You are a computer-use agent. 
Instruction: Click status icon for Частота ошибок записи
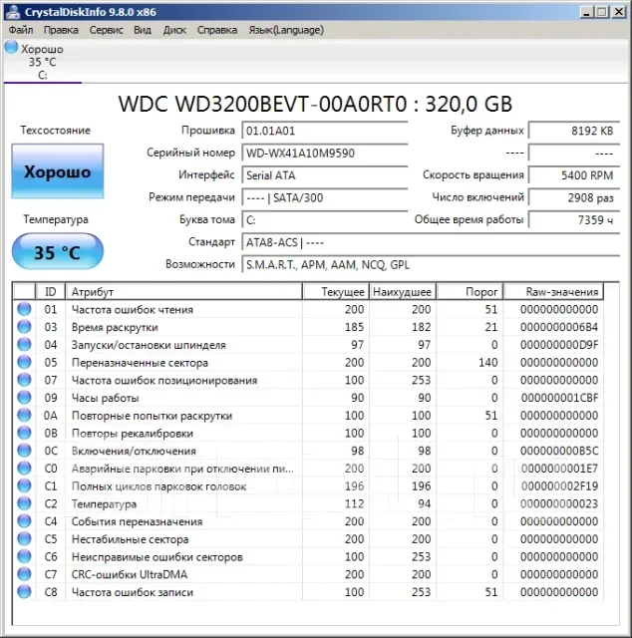coord(24,591)
